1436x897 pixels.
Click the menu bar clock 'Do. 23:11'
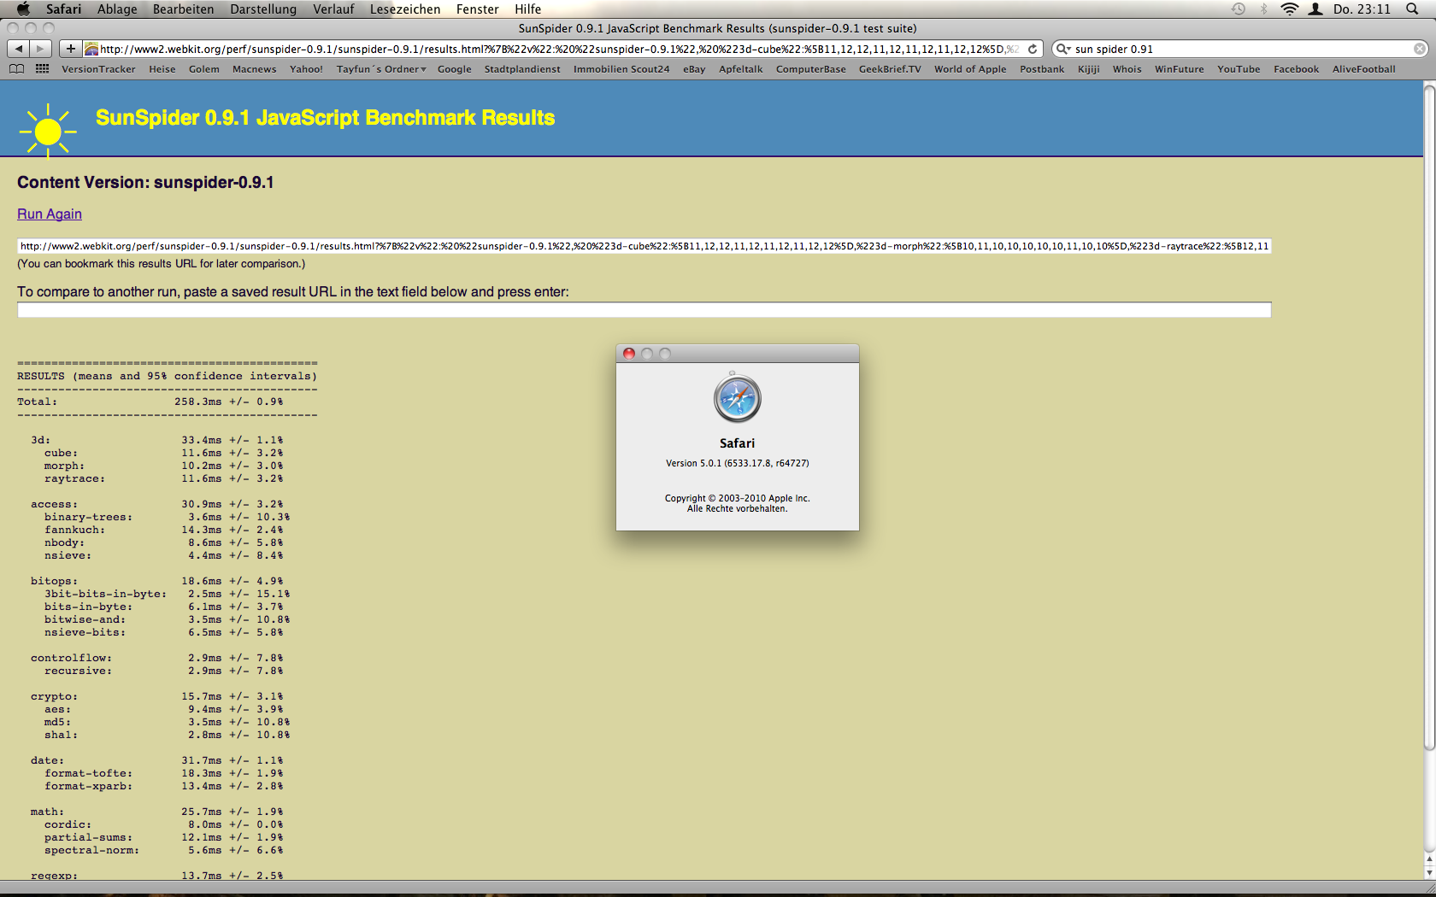[1362, 9]
